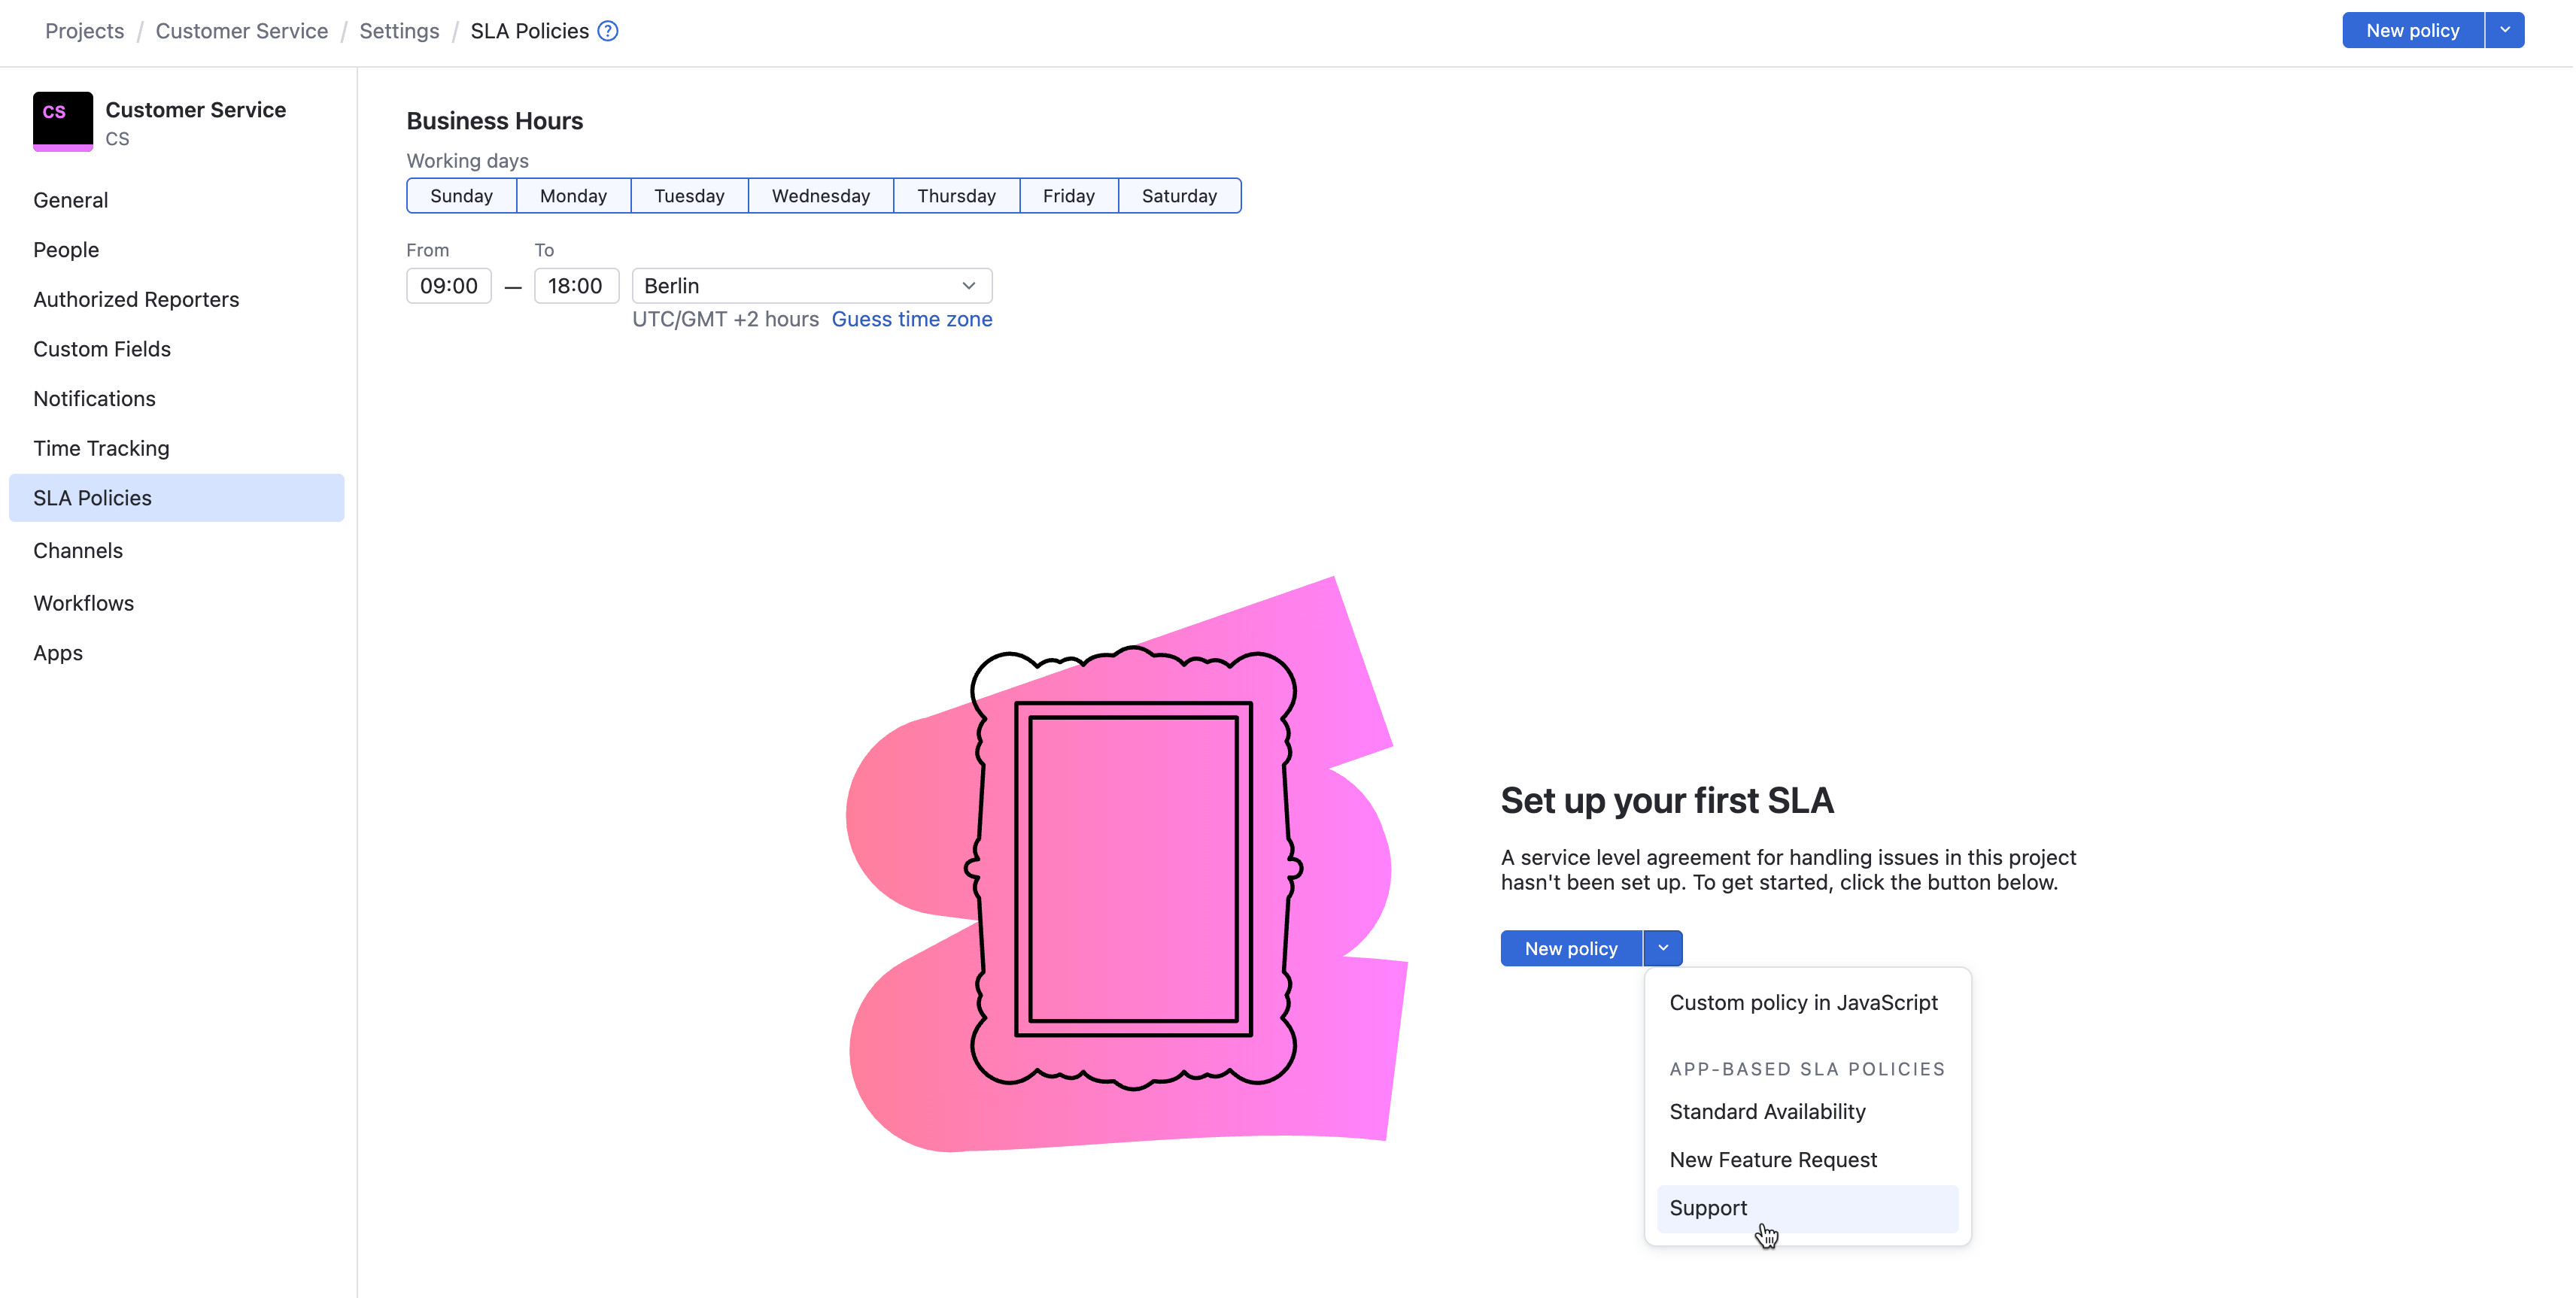This screenshot has height=1298, width=2576.
Task: Open the top New policy dropdown arrow
Action: pos(2505,30)
